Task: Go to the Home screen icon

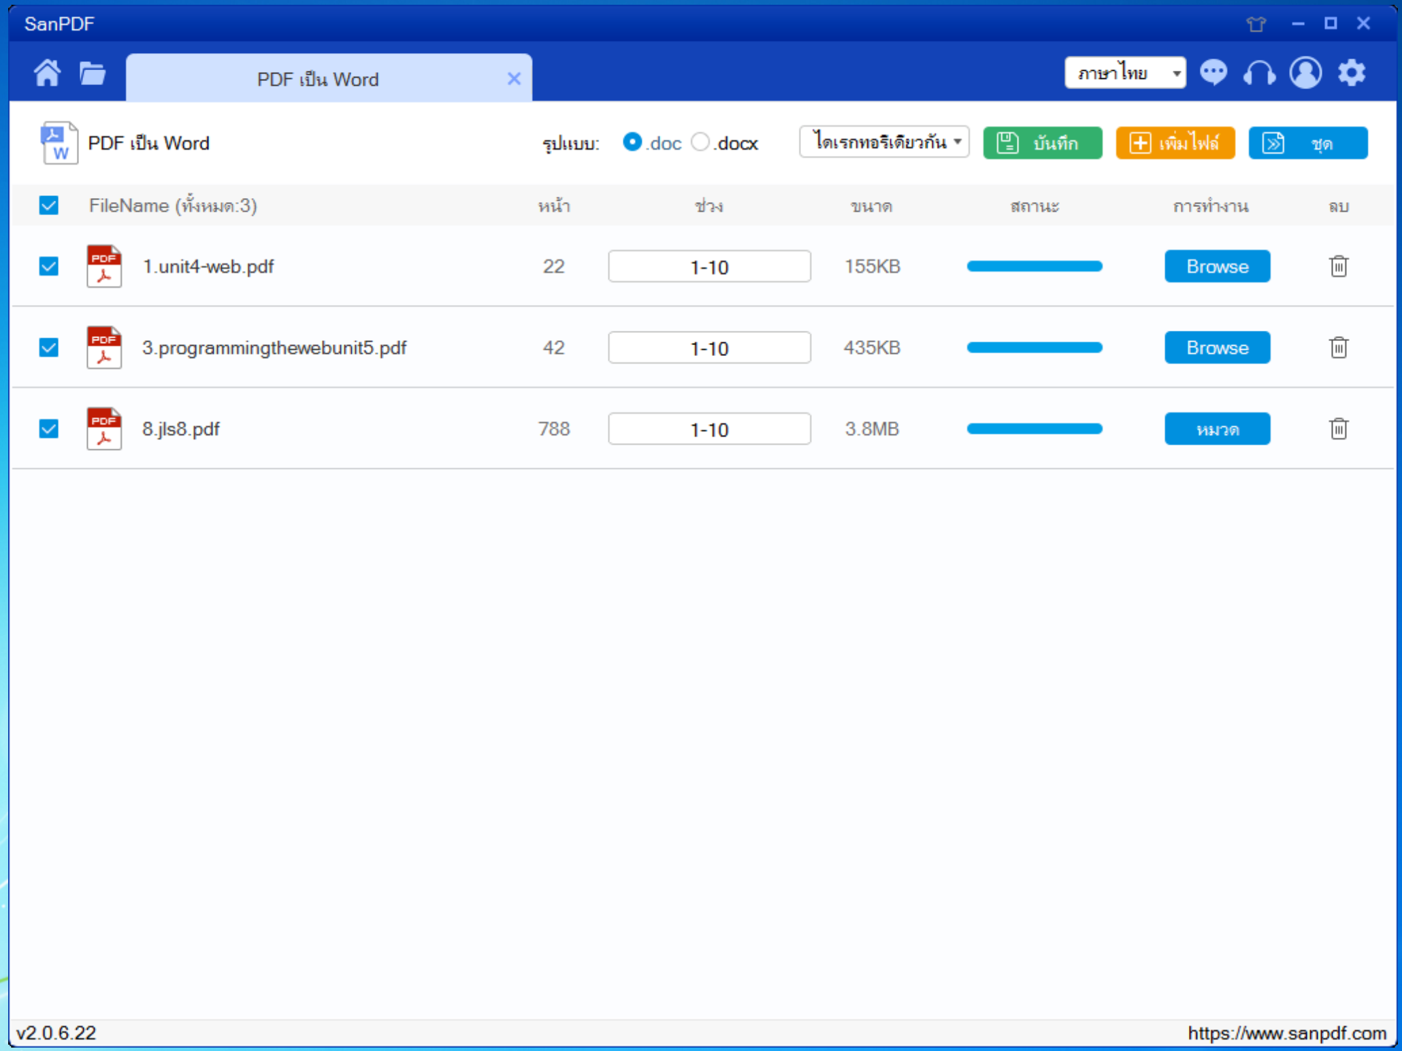Action: 47,73
